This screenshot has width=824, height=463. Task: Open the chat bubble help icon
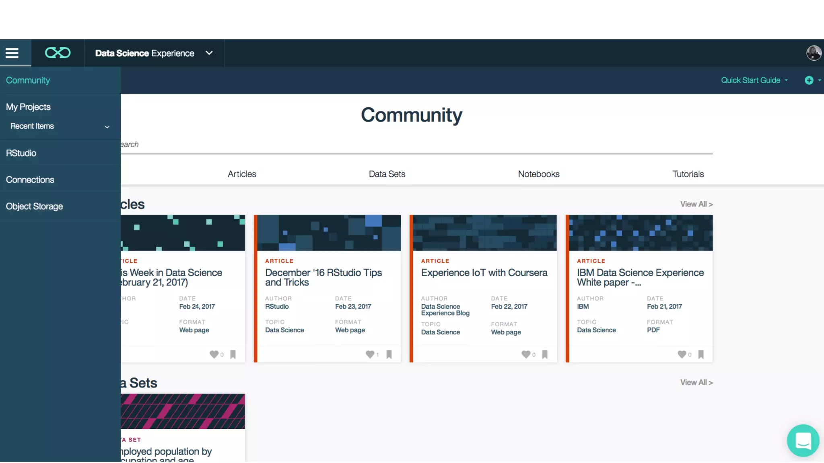click(x=803, y=440)
